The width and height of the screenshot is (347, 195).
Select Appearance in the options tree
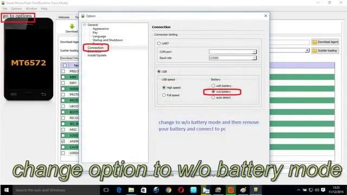click(x=100, y=29)
